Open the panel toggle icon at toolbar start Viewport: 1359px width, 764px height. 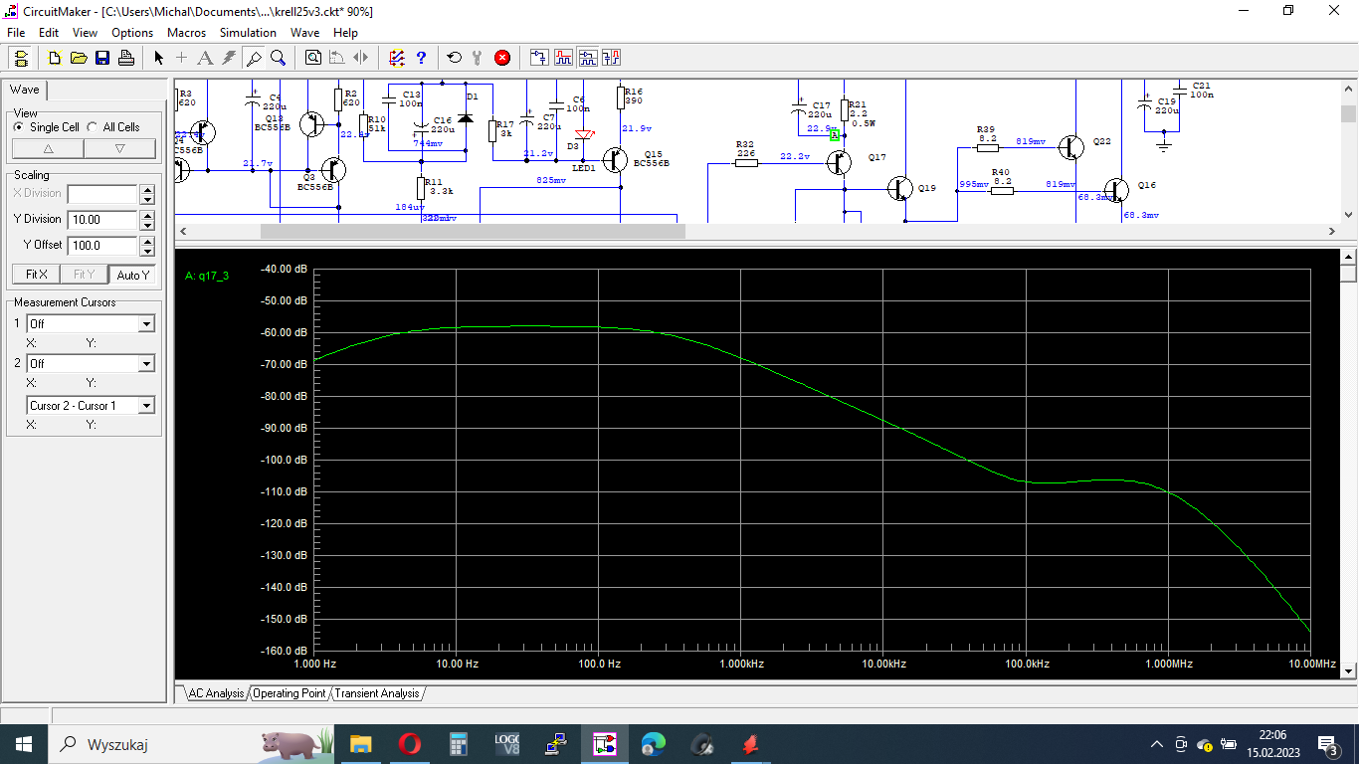21,58
